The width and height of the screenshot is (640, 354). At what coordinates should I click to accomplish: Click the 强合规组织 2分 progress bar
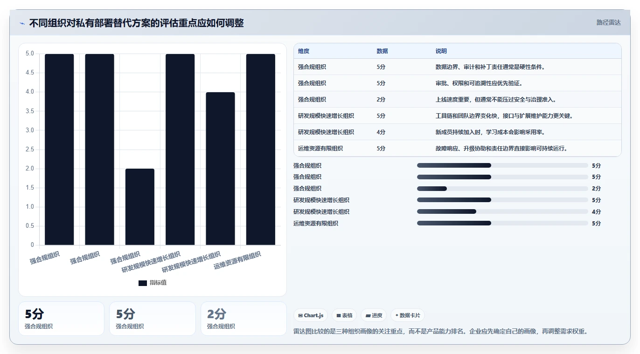pos(502,189)
